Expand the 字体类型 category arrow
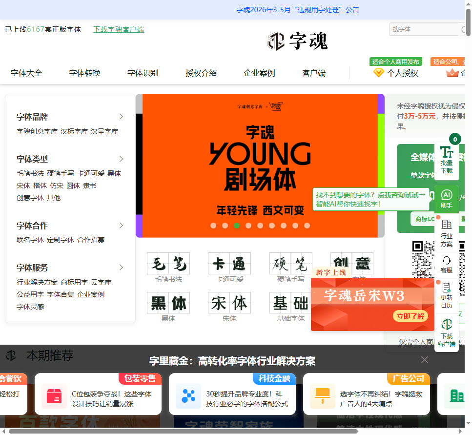 (121, 159)
